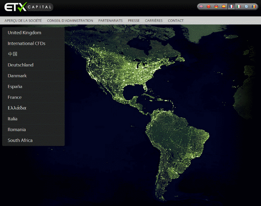The width and height of the screenshot is (261, 206).
Task: Select the Italian flag icon
Action: [x=239, y=6]
